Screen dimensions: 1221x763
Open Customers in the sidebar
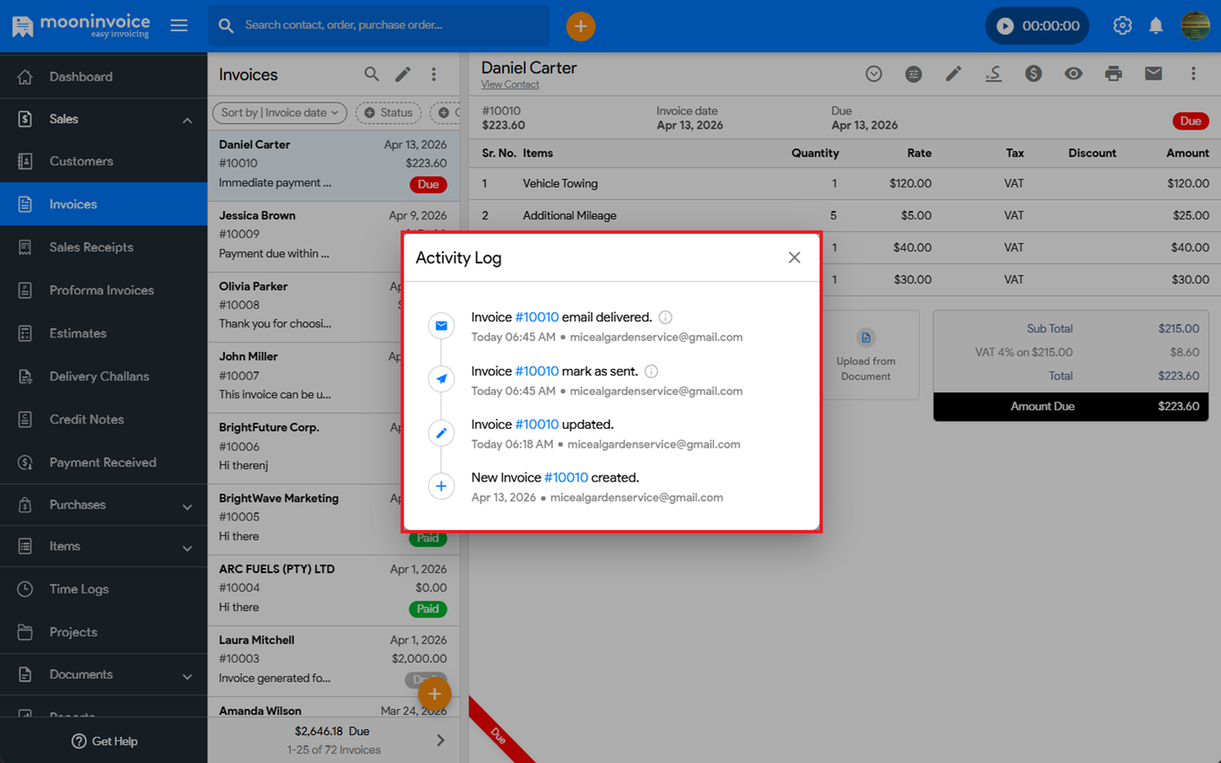coord(81,161)
